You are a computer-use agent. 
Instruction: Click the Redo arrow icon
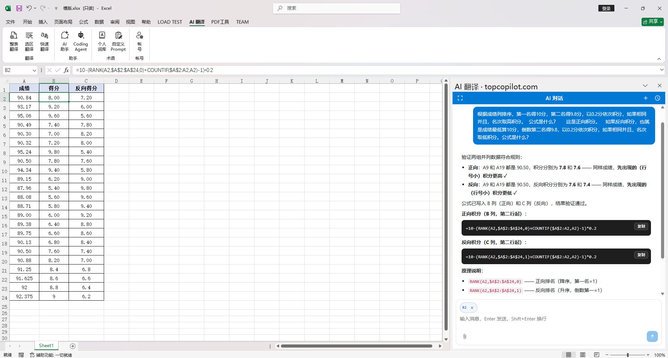42,8
